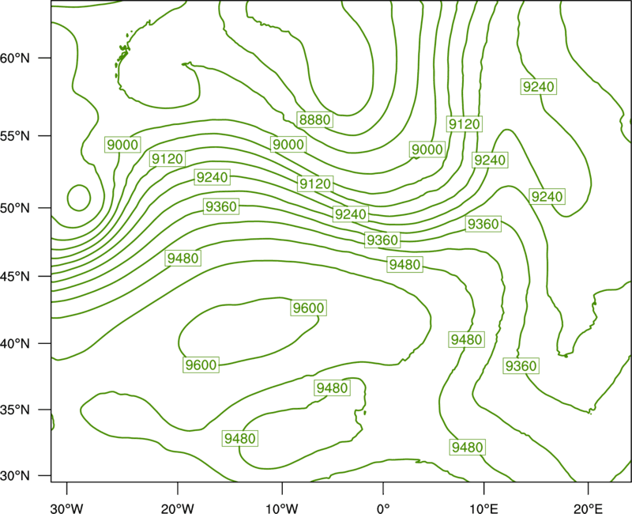Click the 0° longitude axis label
The height and width of the screenshot is (514, 632).
[383, 508]
